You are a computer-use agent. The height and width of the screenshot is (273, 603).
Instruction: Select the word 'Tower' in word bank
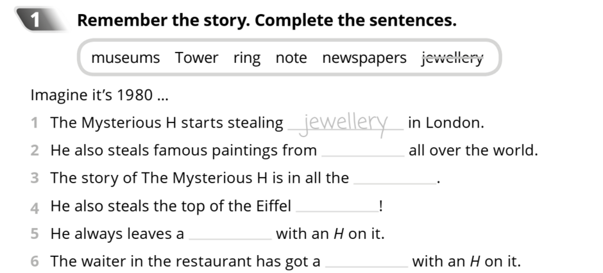point(196,58)
